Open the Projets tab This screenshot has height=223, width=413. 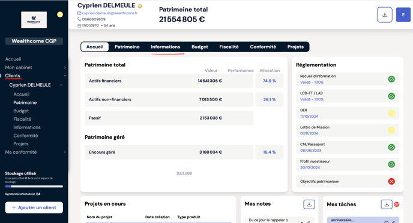(295, 47)
